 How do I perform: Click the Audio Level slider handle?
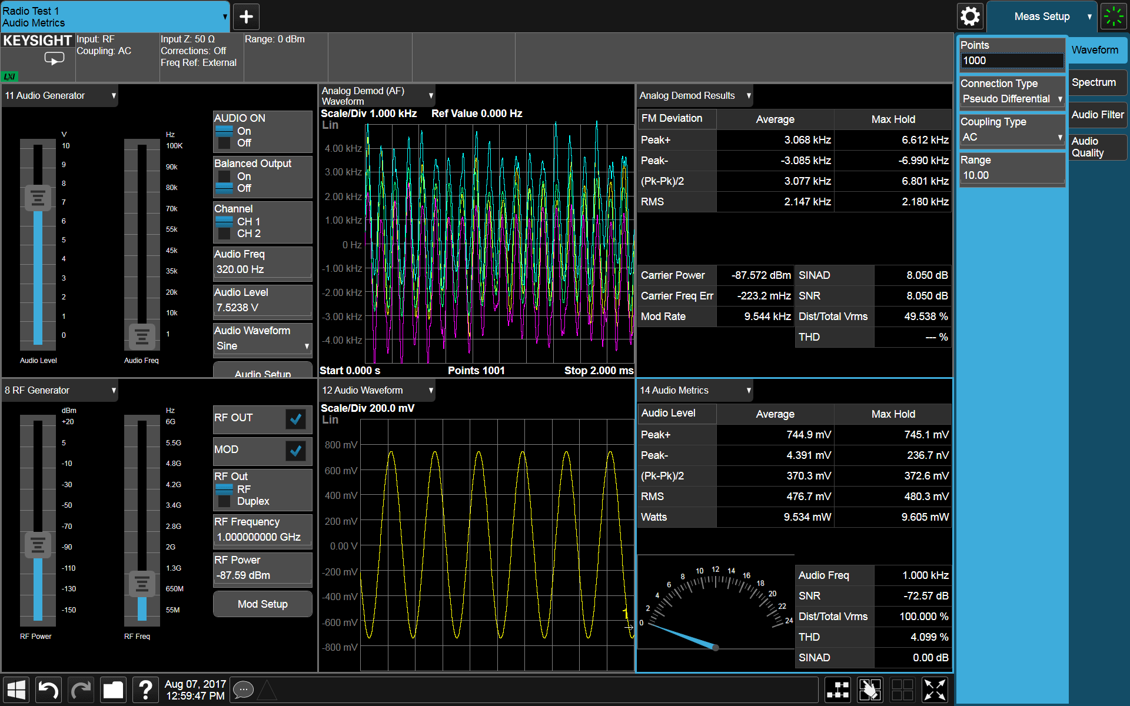pos(38,198)
